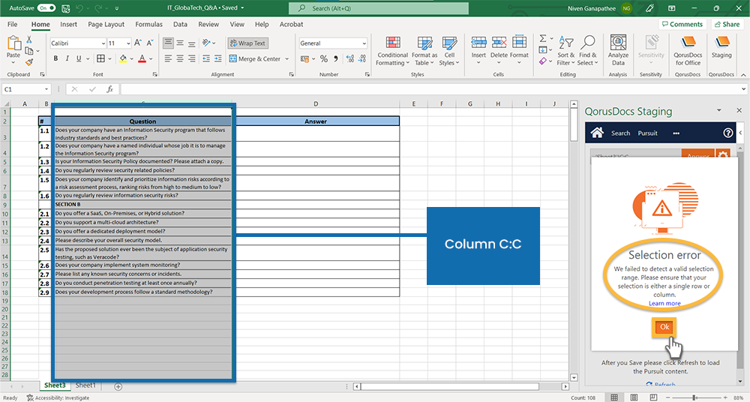The height and width of the screenshot is (402, 750).
Task: Open the font size dropdown
Action: coord(128,43)
